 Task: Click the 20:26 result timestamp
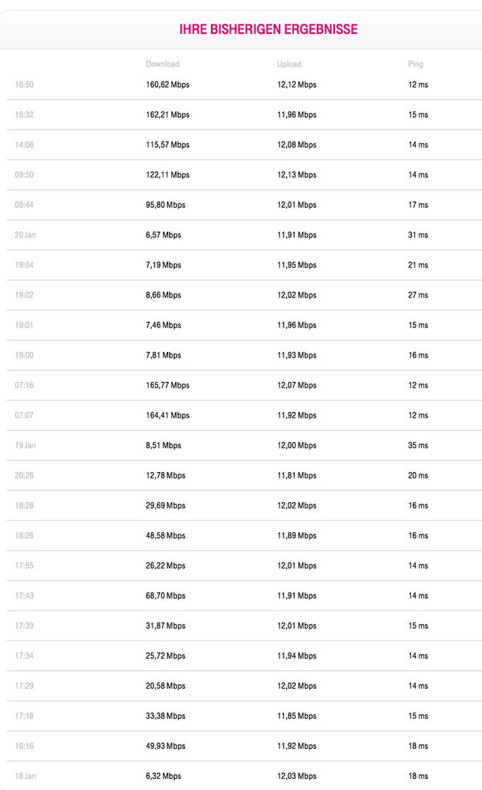(x=24, y=475)
